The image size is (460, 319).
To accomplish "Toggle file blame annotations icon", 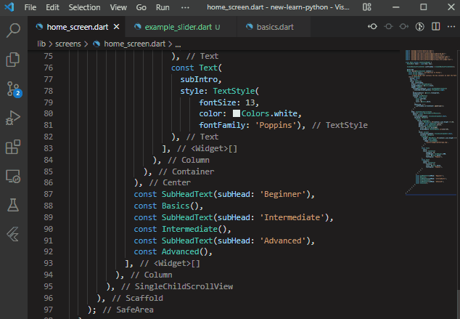I will 419,28.
